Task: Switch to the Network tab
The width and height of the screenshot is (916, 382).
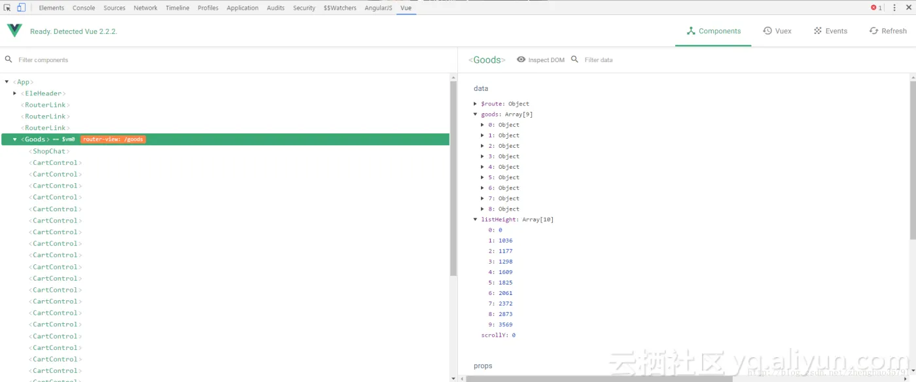Action: coord(145,8)
